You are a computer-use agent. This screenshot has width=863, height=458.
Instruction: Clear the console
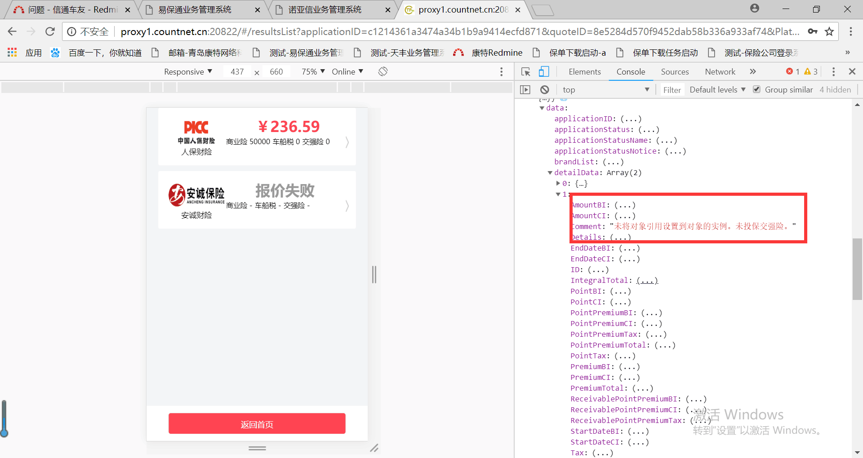[544, 90]
